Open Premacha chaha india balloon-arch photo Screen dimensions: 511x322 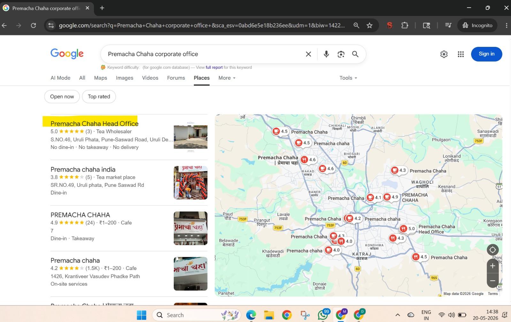(x=191, y=183)
